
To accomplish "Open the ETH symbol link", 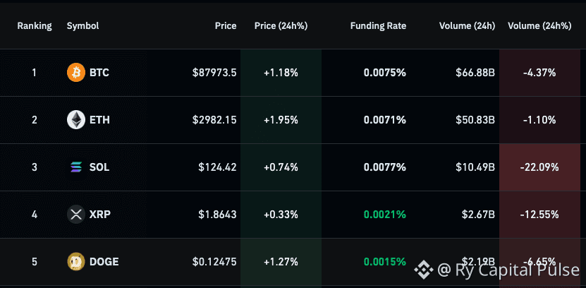I will click(x=100, y=120).
